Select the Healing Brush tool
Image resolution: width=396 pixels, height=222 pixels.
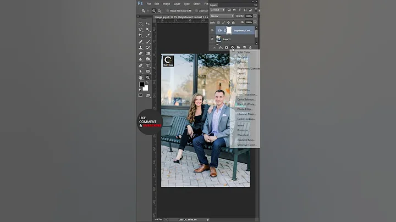coord(141,42)
